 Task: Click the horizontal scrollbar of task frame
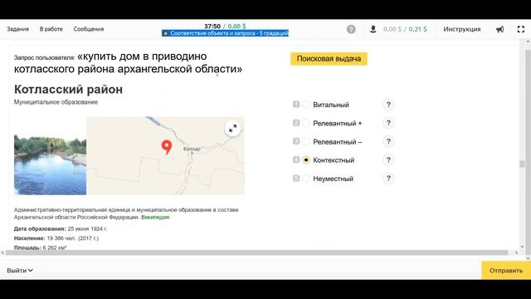tap(257, 252)
